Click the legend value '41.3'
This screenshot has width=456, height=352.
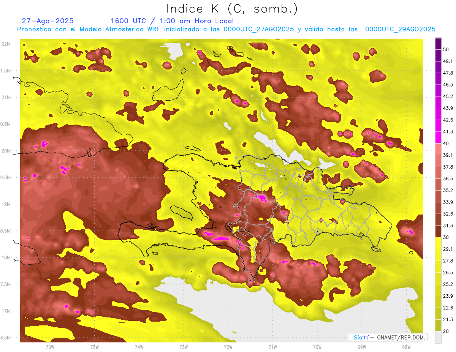pos(448,132)
